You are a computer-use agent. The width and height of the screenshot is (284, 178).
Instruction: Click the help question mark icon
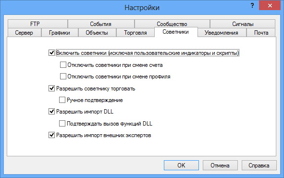252,6
